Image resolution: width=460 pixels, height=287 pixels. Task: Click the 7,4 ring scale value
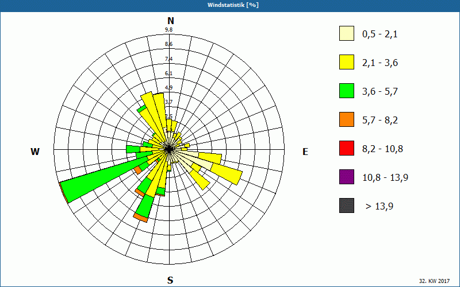pyautogui.click(x=168, y=59)
